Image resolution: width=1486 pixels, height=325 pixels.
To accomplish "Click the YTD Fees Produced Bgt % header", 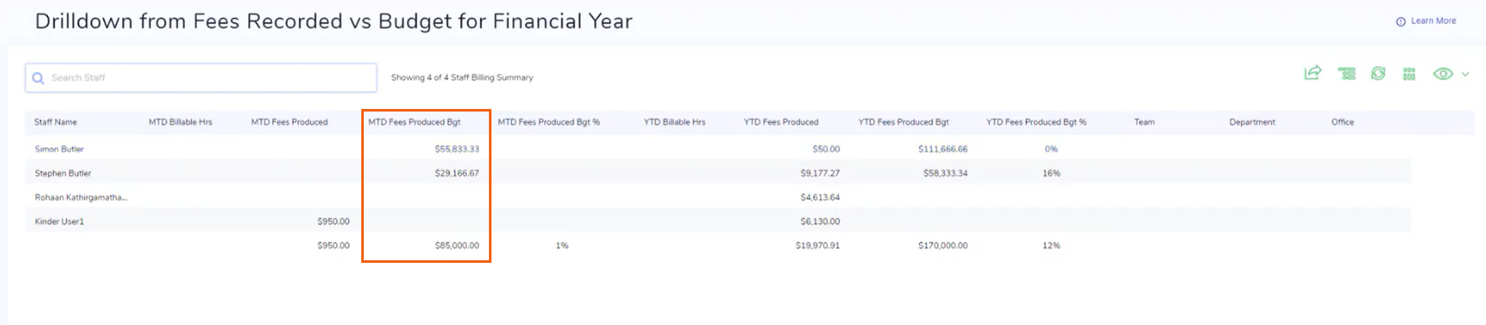I will pos(1036,122).
